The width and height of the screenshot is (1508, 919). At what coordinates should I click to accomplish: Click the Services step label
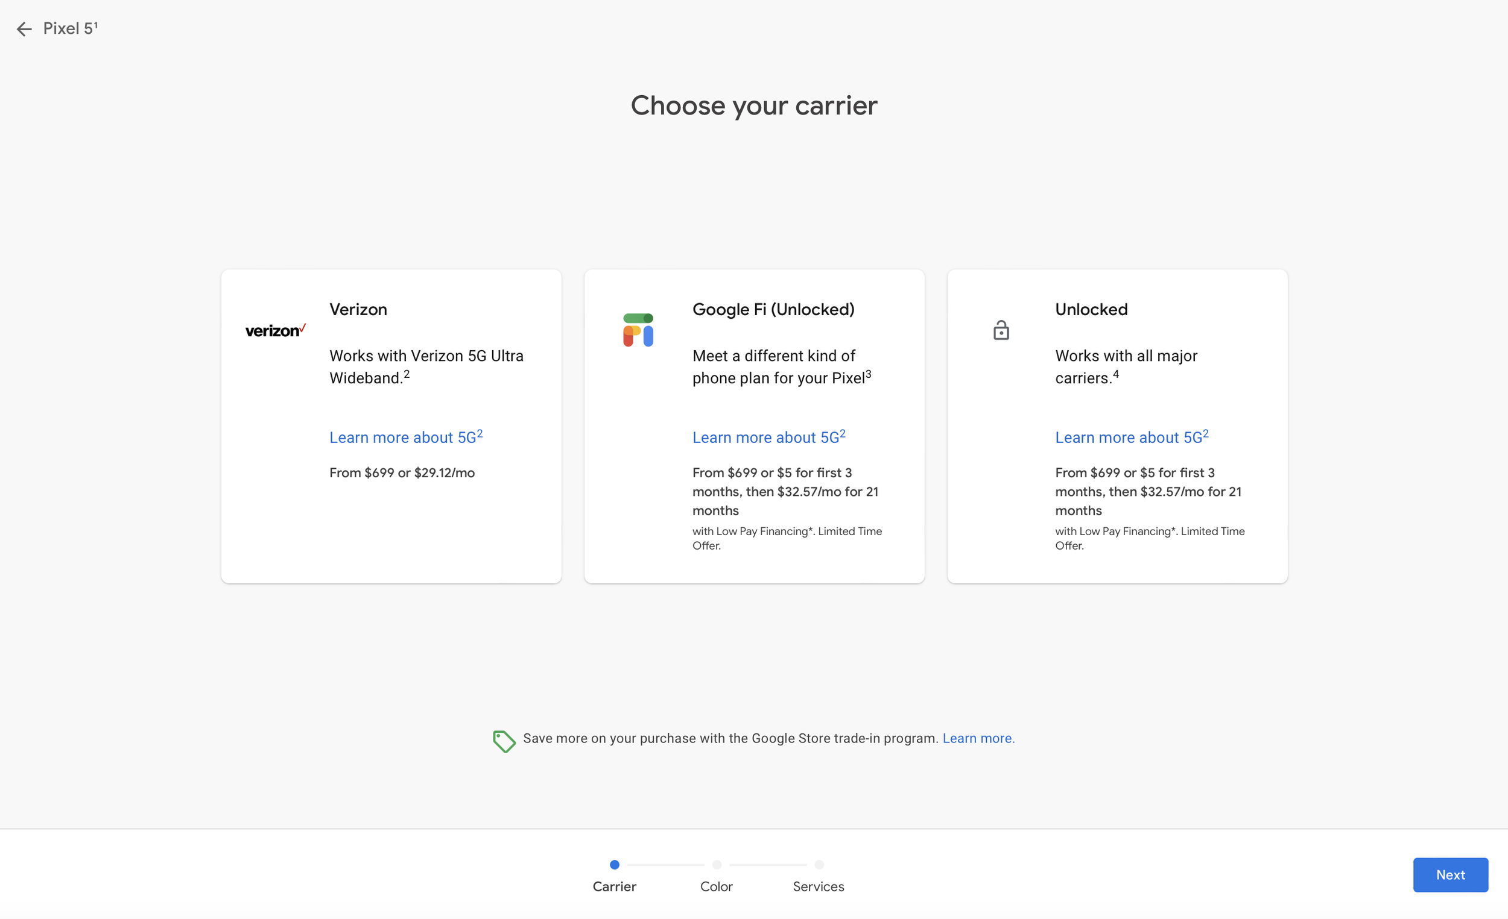click(819, 886)
